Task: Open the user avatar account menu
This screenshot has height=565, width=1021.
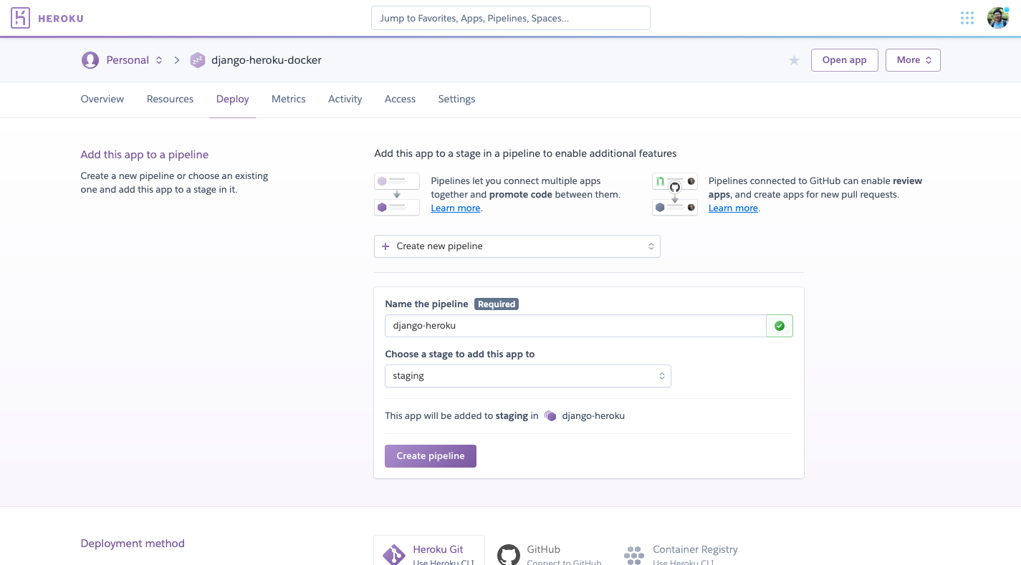Action: [x=997, y=19]
